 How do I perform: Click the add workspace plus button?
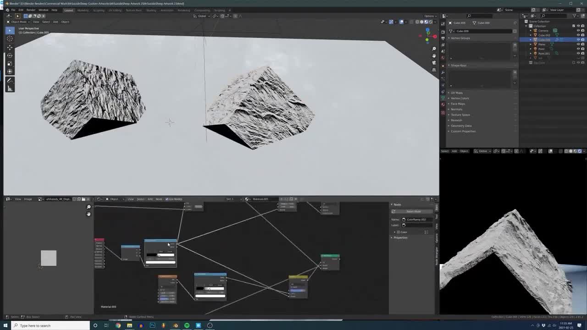(x=229, y=10)
